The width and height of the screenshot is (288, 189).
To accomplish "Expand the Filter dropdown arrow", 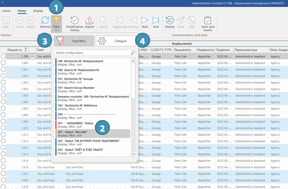I will tap(56, 30).
